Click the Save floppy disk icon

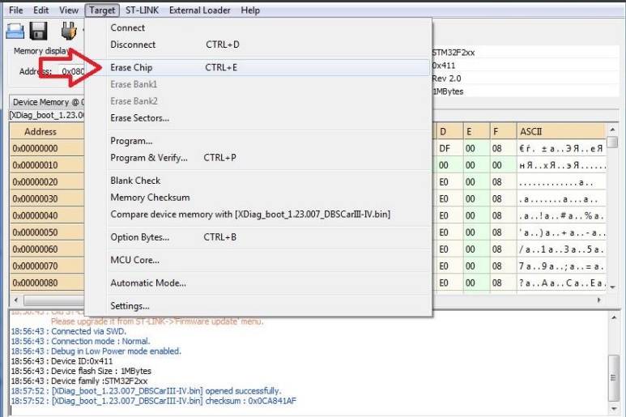pos(38,31)
